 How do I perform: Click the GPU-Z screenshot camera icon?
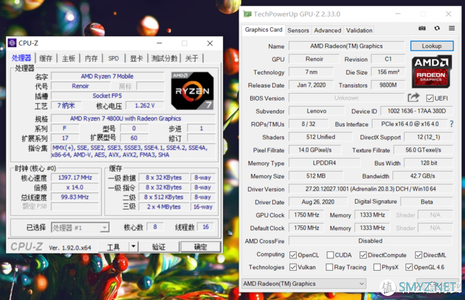pos(422,29)
